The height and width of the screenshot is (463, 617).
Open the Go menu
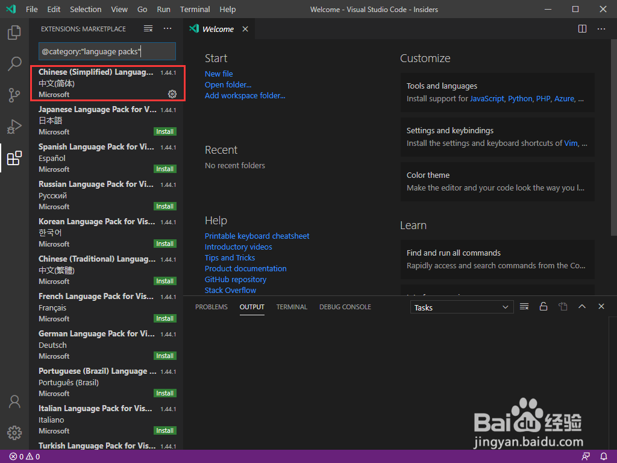pyautogui.click(x=142, y=10)
